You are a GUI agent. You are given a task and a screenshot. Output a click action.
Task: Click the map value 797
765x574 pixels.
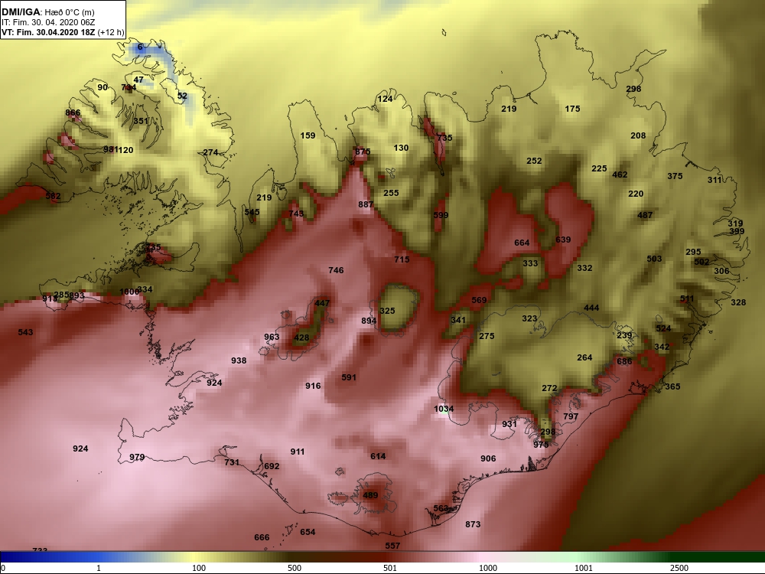(571, 417)
